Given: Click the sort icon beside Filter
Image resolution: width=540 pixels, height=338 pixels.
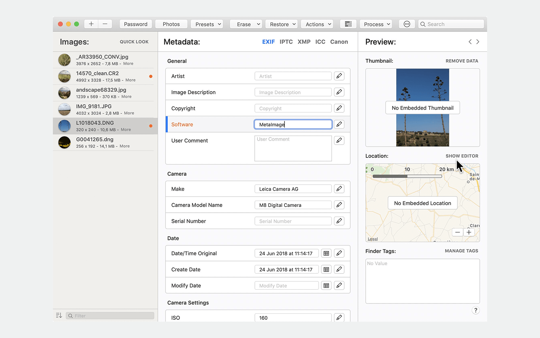Looking at the screenshot, I should click(x=59, y=316).
